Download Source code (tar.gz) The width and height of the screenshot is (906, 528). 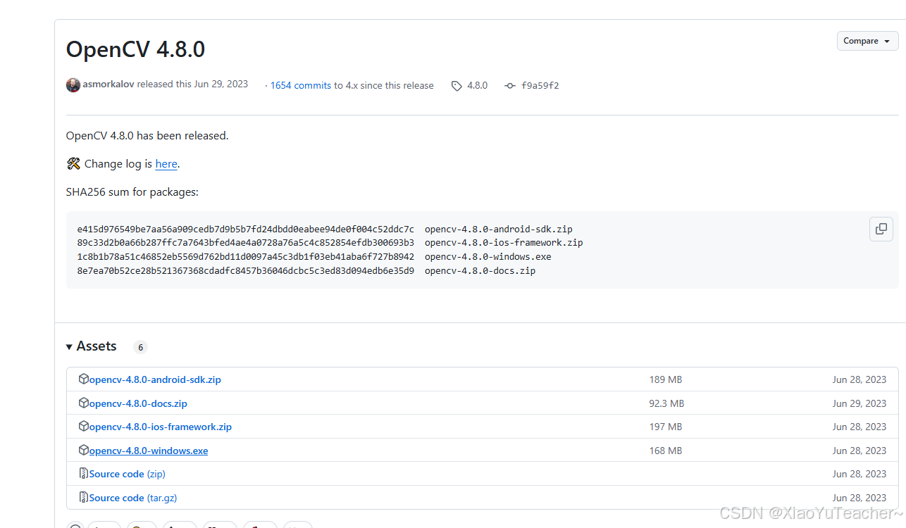coord(133,498)
